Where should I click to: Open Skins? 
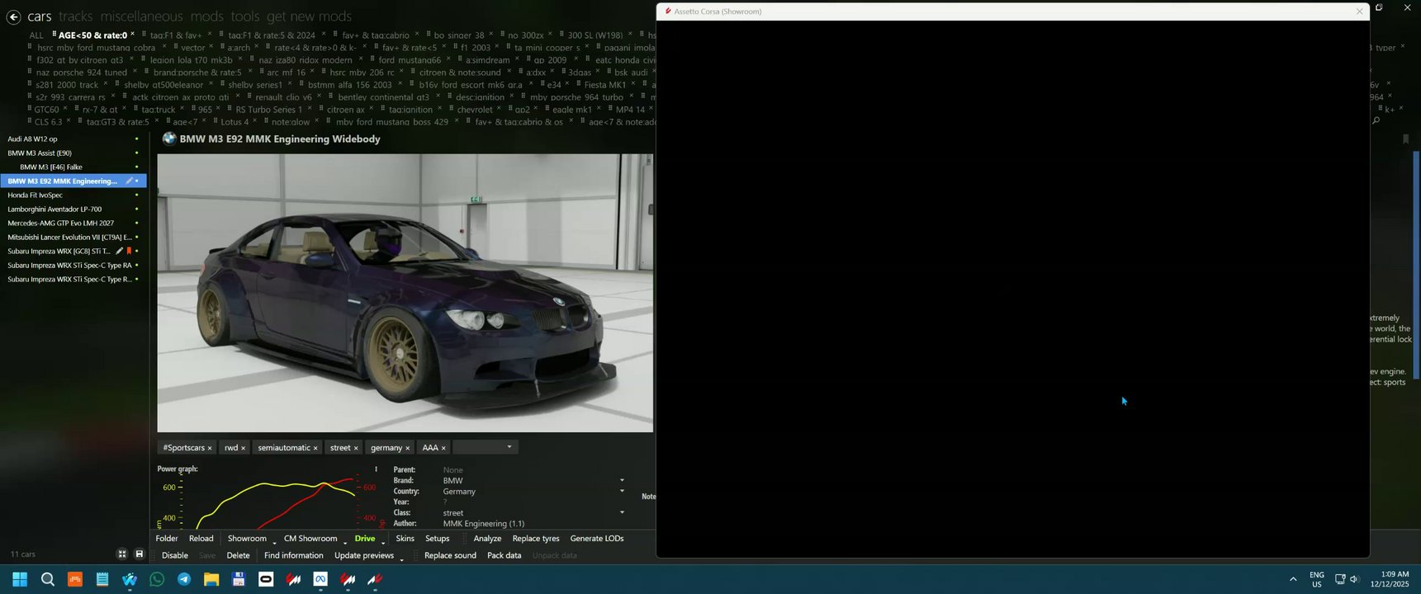click(405, 539)
